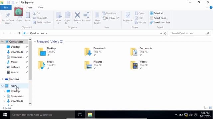Select Music in sidebar
Screen dimensions: 213x119
click(x=14, y=62)
